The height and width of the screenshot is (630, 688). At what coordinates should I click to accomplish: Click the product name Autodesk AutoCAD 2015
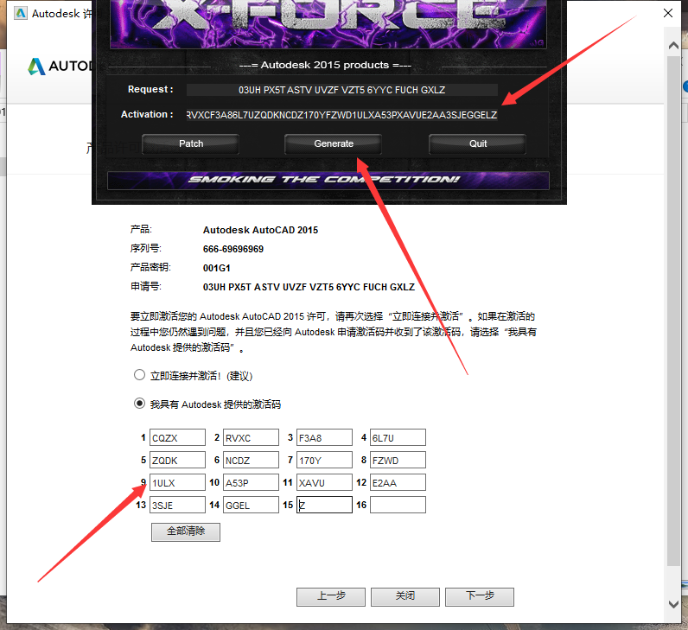[260, 230]
